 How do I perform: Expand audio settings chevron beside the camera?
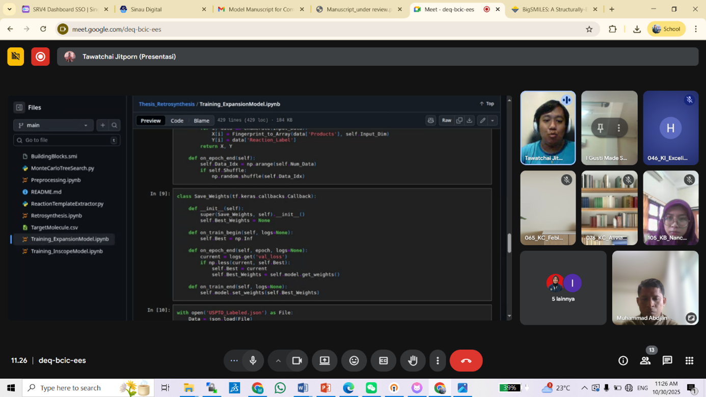pos(278,361)
